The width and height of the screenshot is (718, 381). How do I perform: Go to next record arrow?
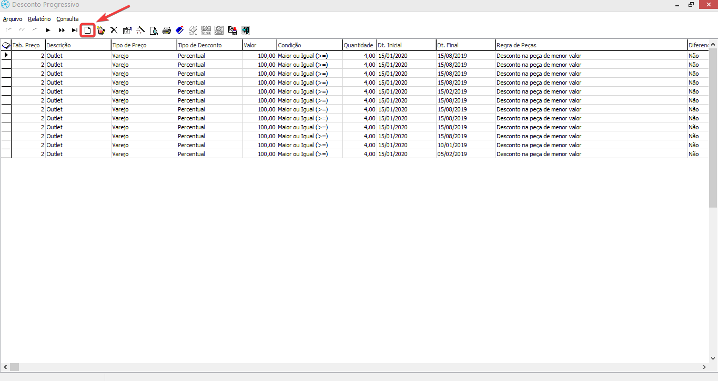click(48, 30)
